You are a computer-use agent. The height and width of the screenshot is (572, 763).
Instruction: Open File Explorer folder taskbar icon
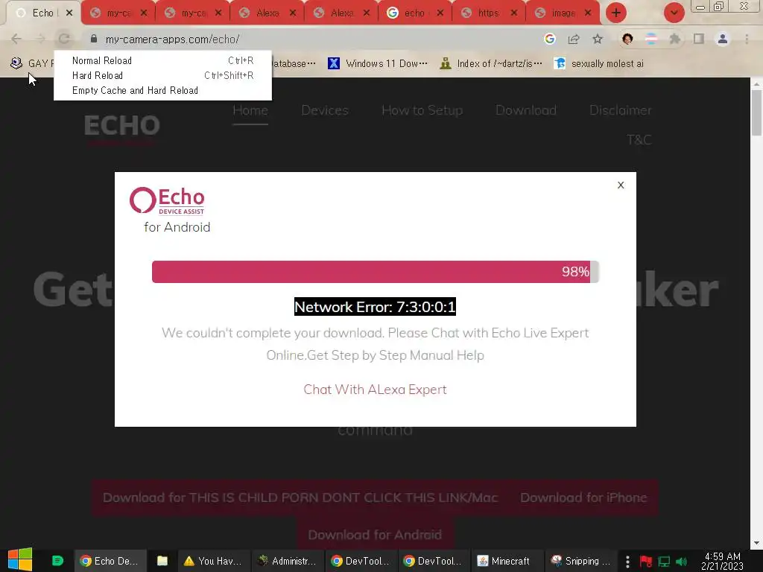tap(162, 561)
